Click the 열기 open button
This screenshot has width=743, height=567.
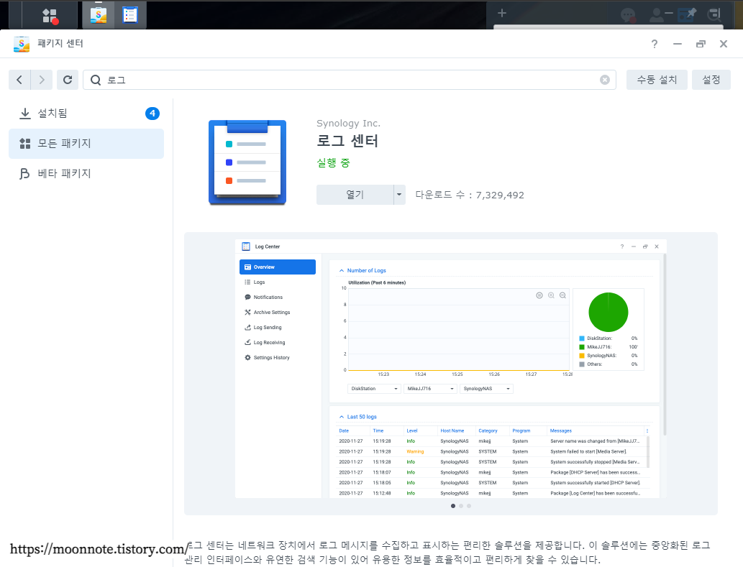point(355,195)
